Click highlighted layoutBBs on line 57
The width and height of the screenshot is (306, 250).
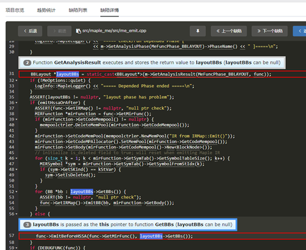[x=151, y=236]
